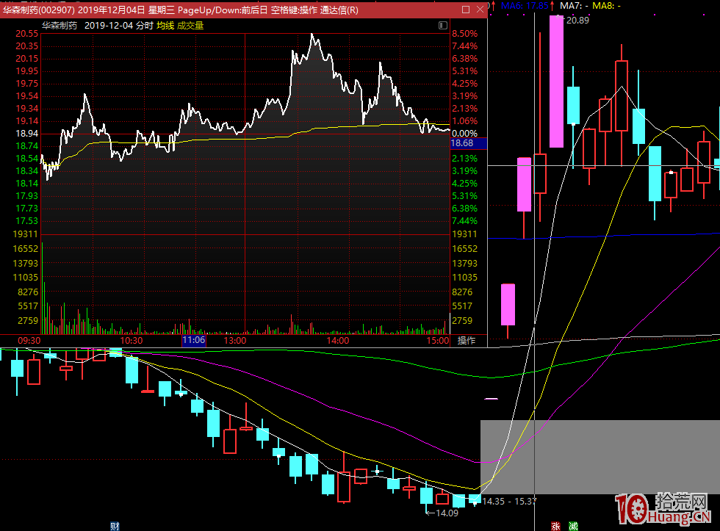Click the 华森制药 stock name in chart header
The height and width of the screenshot is (531, 720).
tap(60, 25)
